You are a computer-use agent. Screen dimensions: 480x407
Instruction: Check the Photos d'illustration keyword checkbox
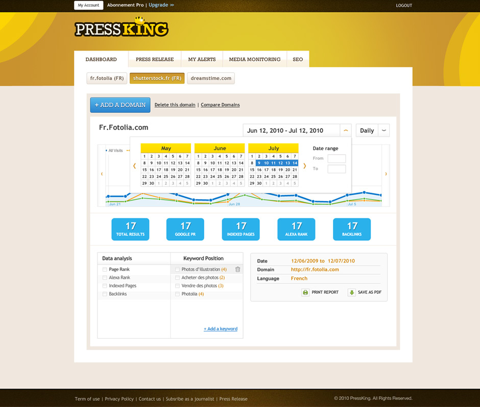tap(177, 270)
